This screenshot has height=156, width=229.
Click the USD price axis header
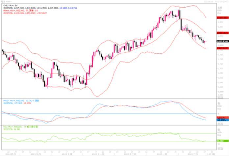coord(221,7)
